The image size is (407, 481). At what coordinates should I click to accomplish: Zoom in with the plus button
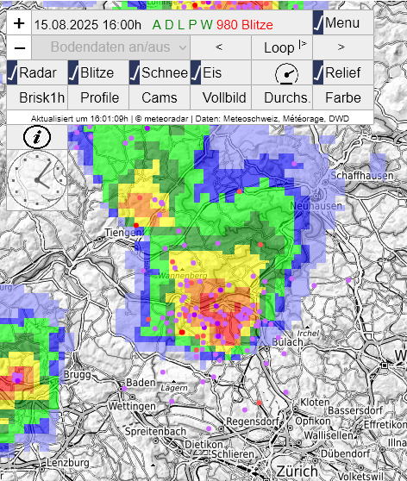[x=19, y=23]
